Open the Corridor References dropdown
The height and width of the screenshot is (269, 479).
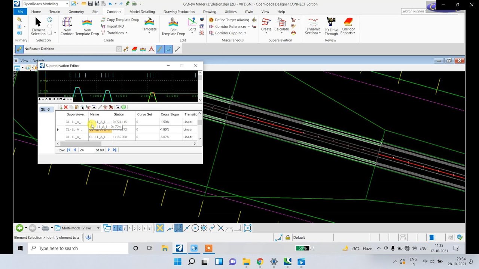tap(230, 27)
